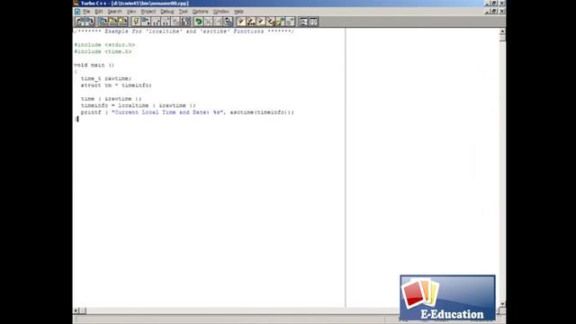Click the vertical scrollbar up arrow
The width and height of the screenshot is (576, 324).
tap(502, 32)
